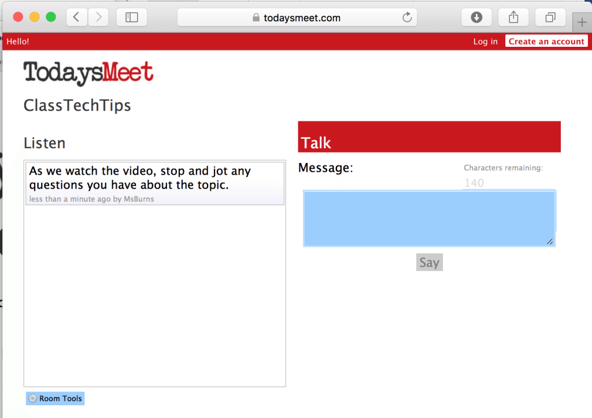This screenshot has width=592, height=418.
Task: Go back to the previous page
Action: pyautogui.click(x=76, y=17)
